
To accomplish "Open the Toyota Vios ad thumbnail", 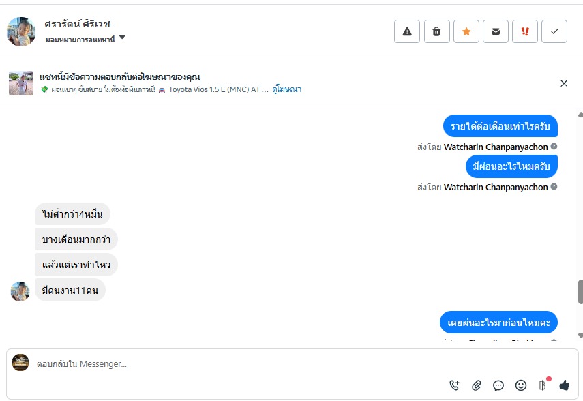I will coord(21,83).
